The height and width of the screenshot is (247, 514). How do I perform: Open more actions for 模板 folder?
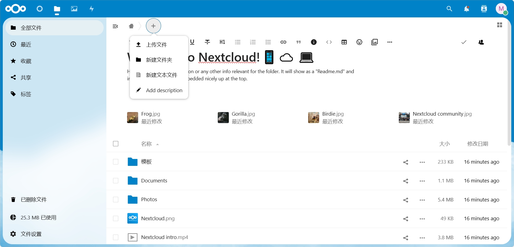pos(422,162)
